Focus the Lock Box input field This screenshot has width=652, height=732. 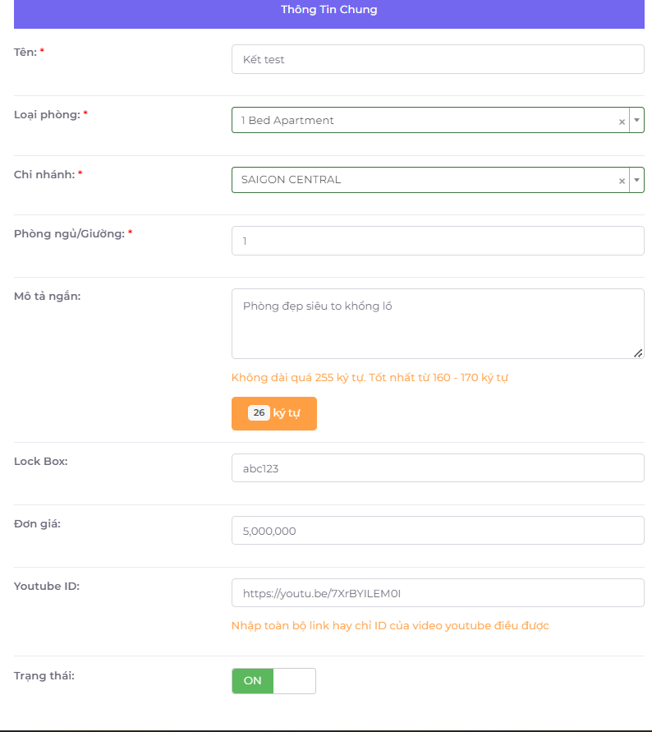437,468
